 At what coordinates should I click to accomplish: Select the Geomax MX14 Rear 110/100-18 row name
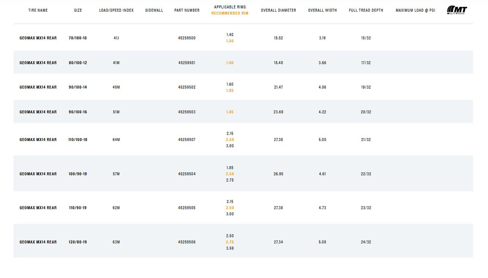(38, 140)
